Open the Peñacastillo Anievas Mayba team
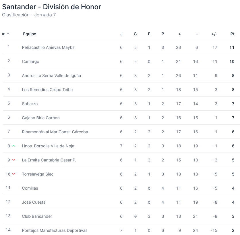Screen dimensions: 240x235 (48, 47)
